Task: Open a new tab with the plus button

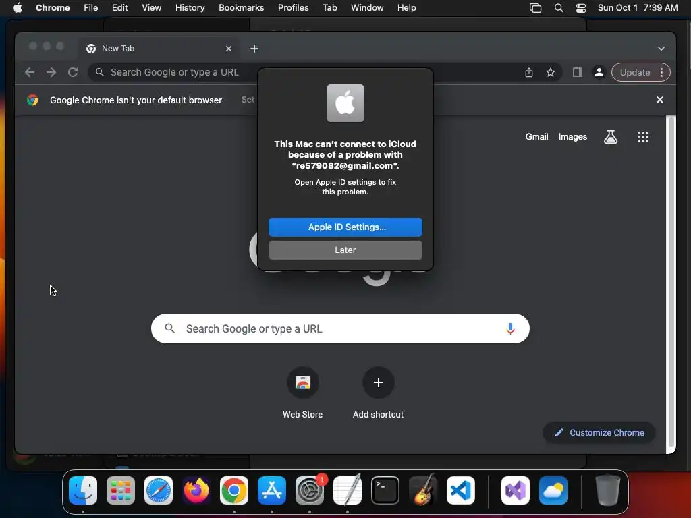Action: [x=254, y=49]
